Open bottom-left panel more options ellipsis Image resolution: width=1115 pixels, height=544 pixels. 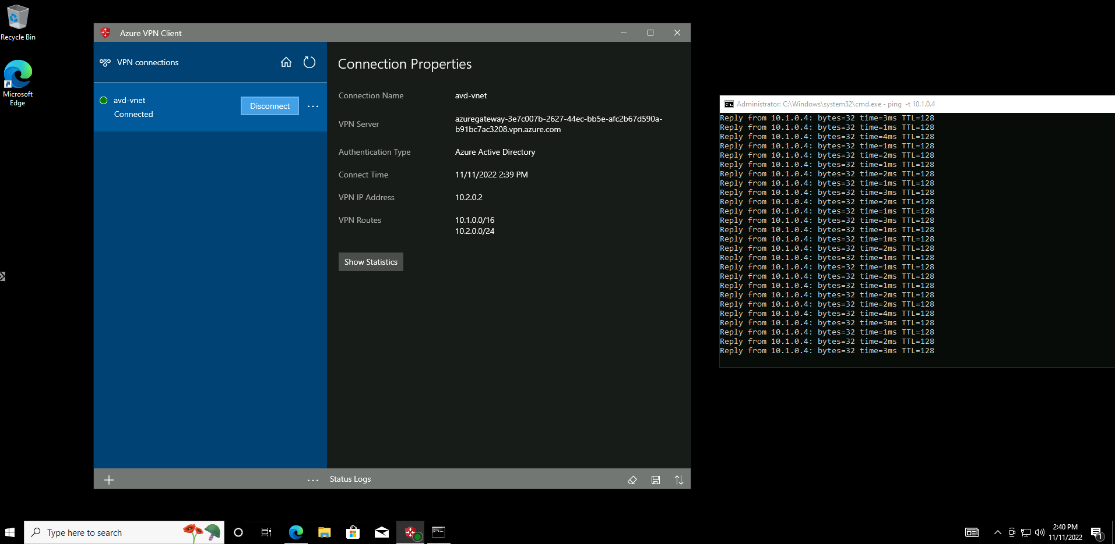tap(313, 480)
